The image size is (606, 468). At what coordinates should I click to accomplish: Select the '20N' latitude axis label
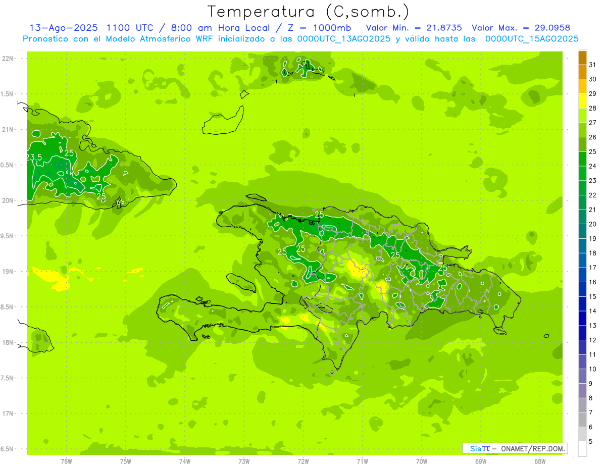[x=8, y=200]
